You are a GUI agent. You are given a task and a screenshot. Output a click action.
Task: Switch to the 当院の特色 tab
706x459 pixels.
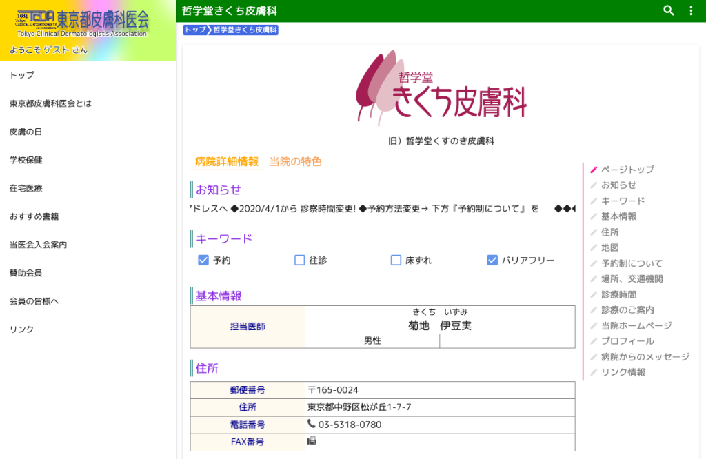295,161
